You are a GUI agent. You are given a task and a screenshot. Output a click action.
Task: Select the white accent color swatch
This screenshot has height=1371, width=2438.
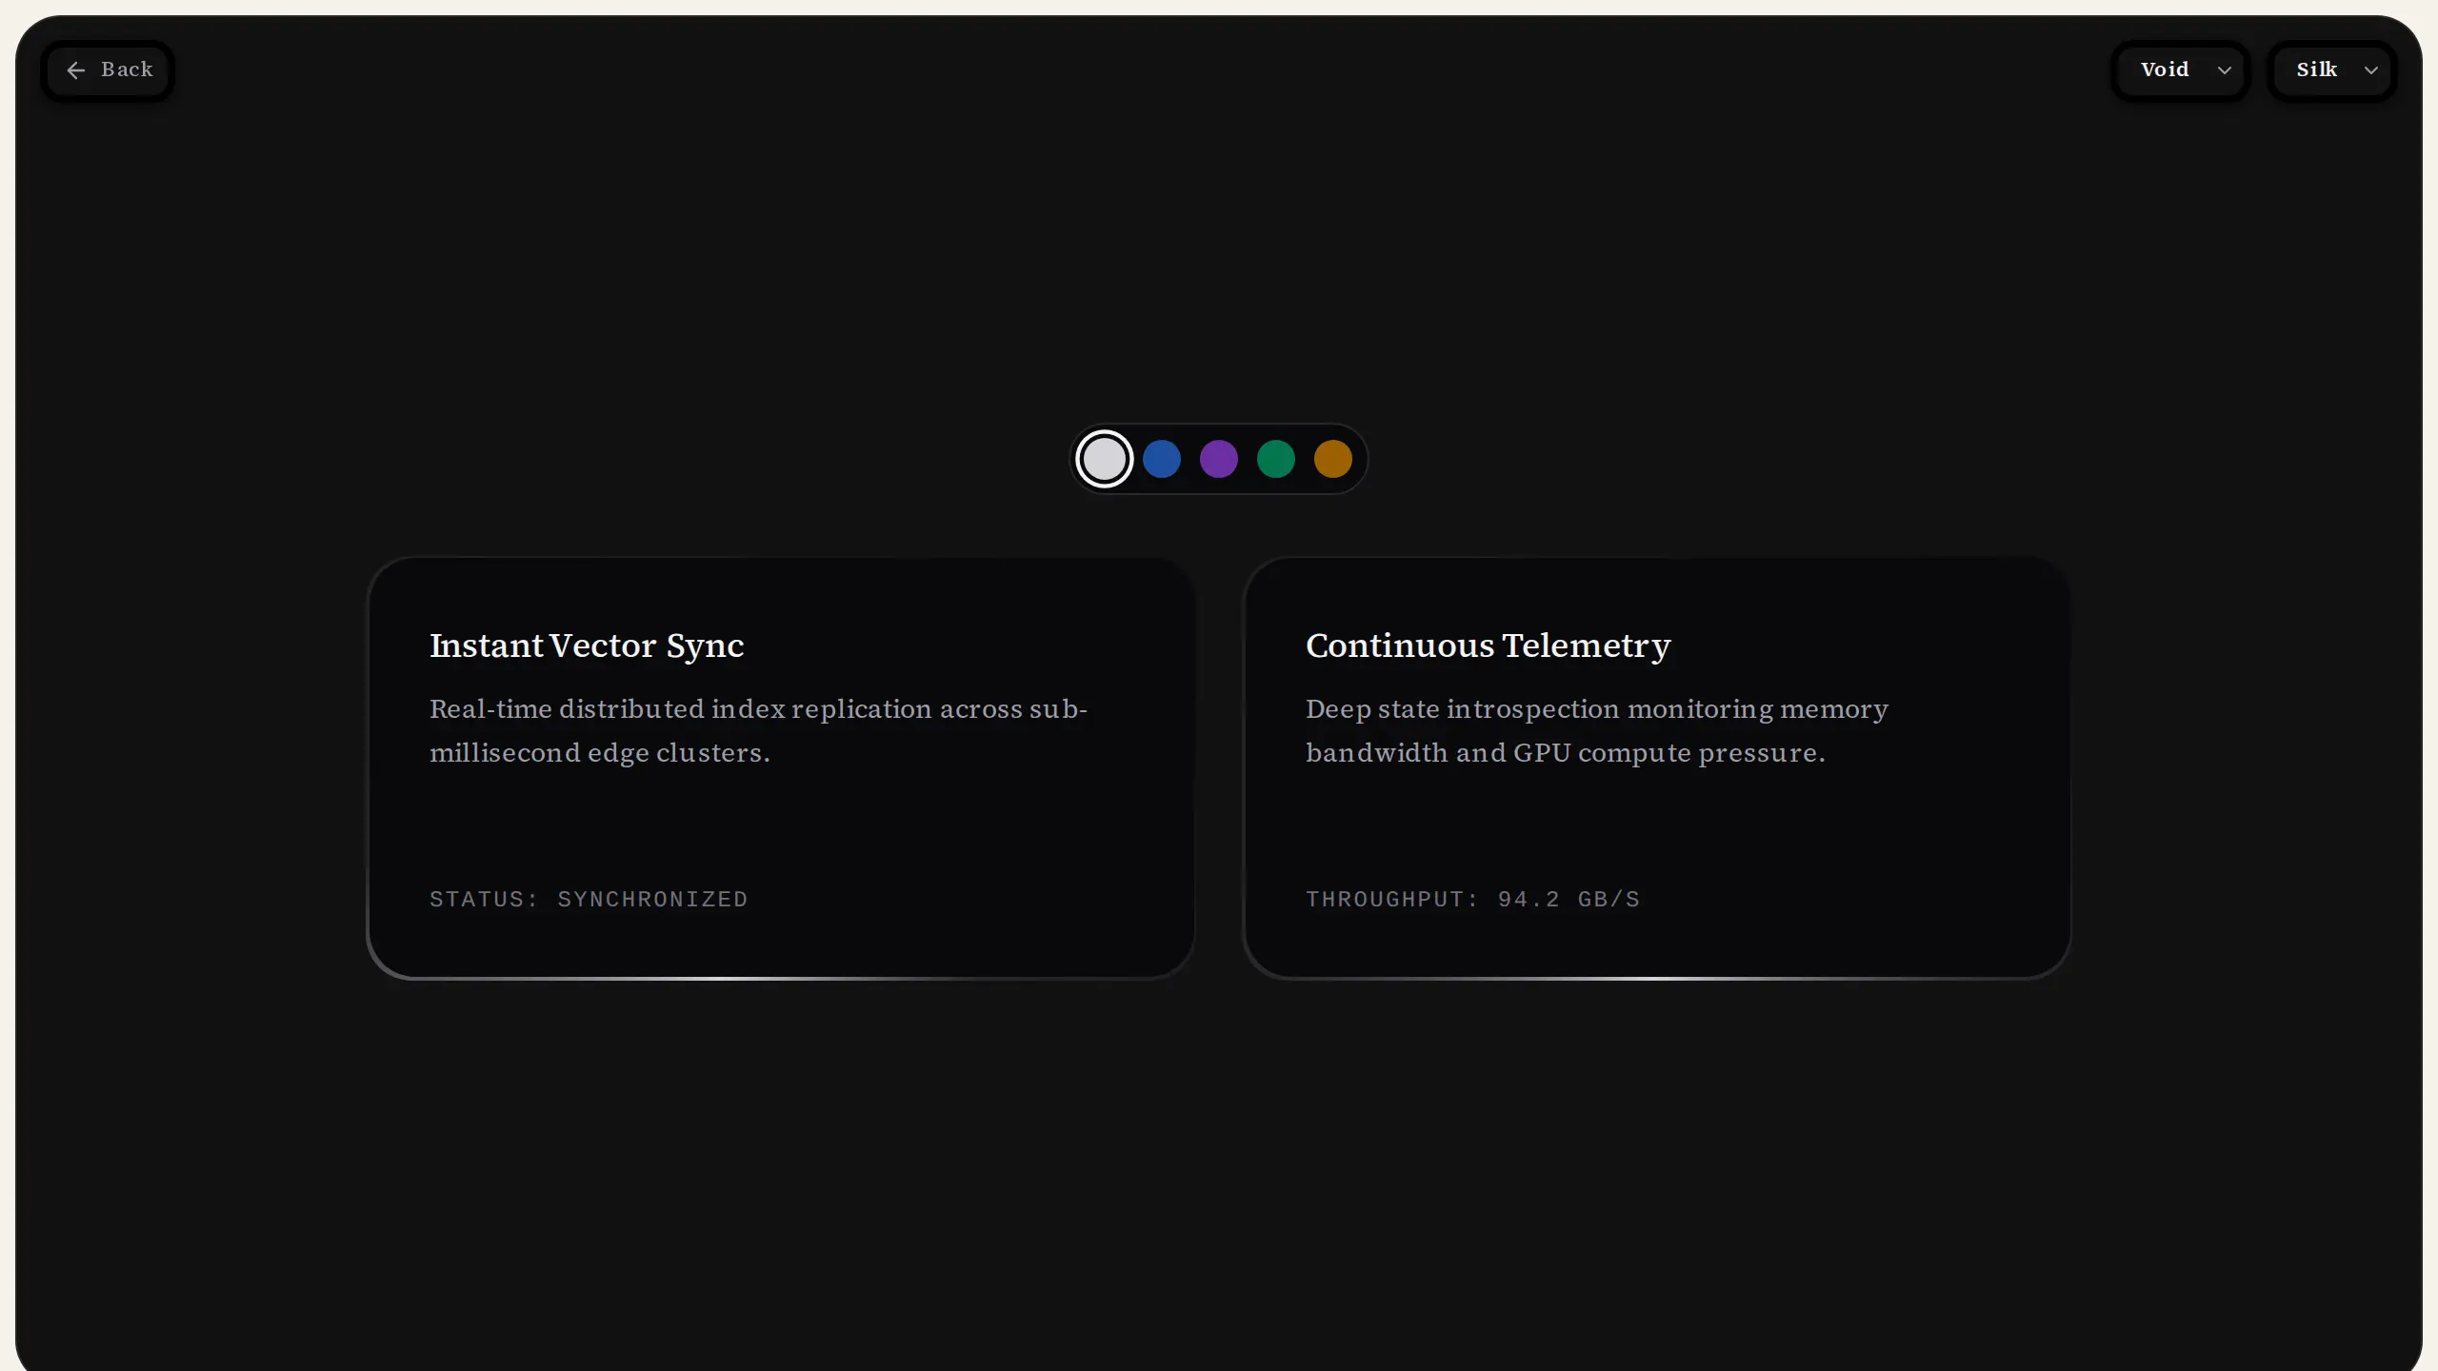pyautogui.click(x=1105, y=459)
